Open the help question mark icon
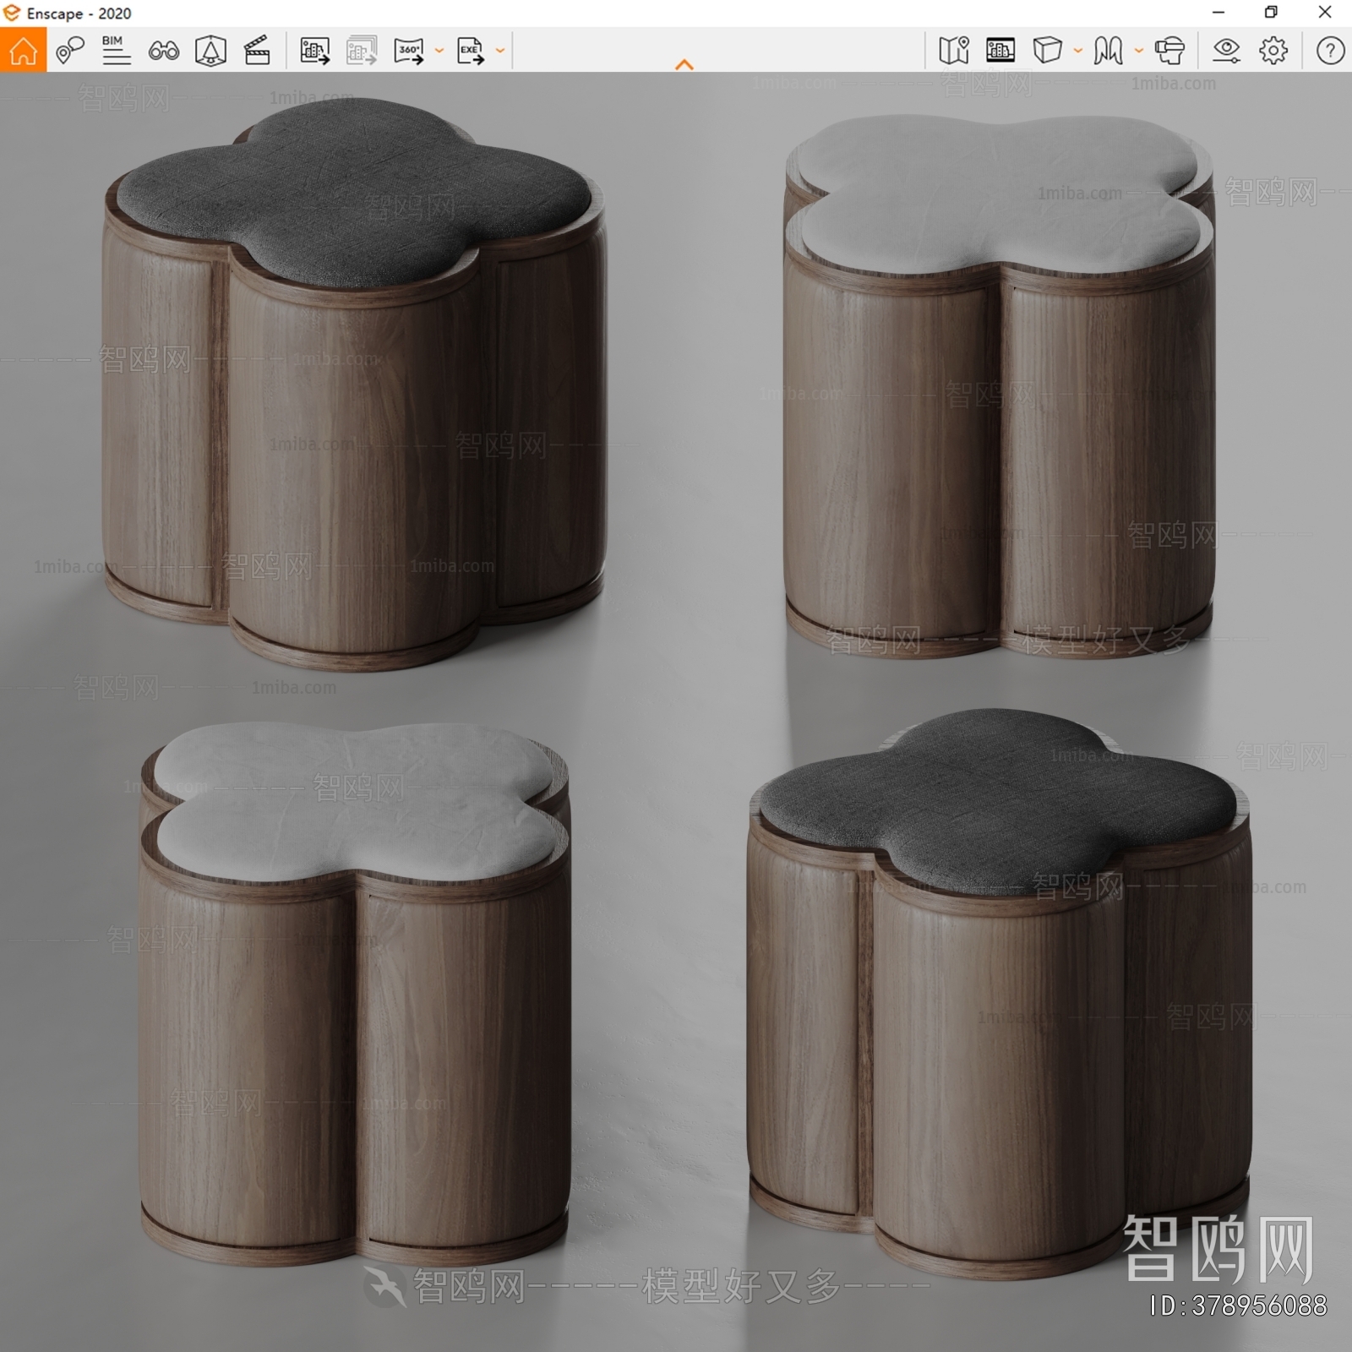The height and width of the screenshot is (1352, 1352). pos(1330,51)
